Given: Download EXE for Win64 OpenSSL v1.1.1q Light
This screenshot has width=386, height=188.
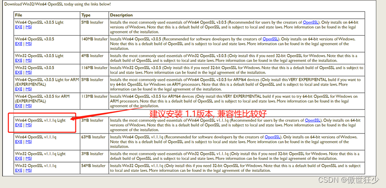Looking at the screenshot, I should click(x=18, y=125).
